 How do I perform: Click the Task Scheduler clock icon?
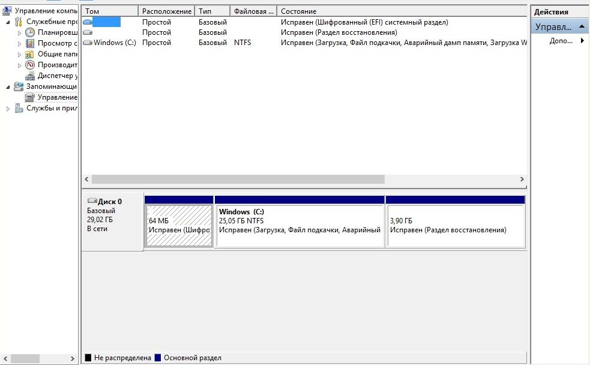point(30,32)
